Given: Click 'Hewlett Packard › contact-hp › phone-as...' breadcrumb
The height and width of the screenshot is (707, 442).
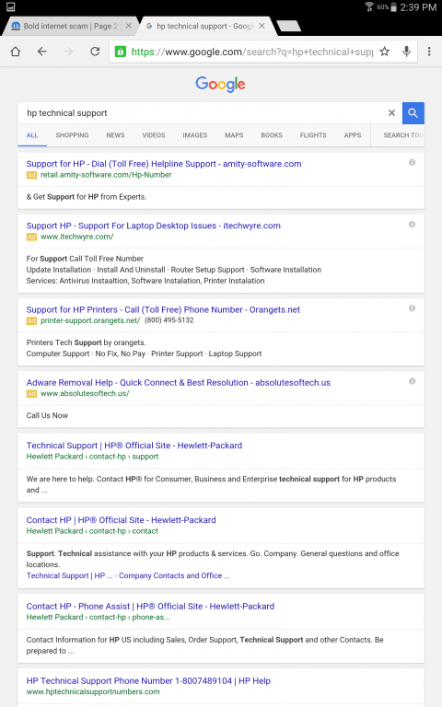Looking at the screenshot, I should (98, 617).
